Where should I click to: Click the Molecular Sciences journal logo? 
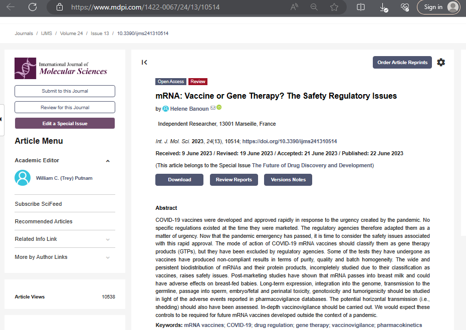61,68
